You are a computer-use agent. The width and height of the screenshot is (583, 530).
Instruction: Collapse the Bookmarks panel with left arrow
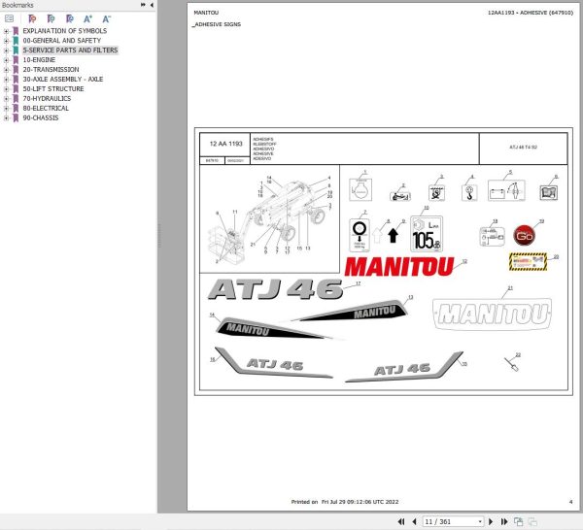152,5
